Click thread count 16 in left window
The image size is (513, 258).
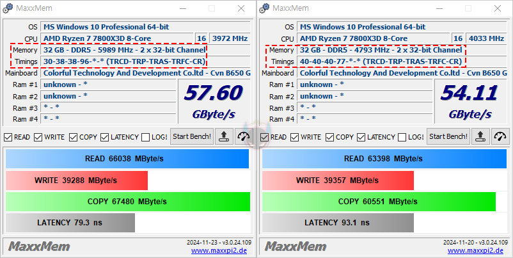201,38
